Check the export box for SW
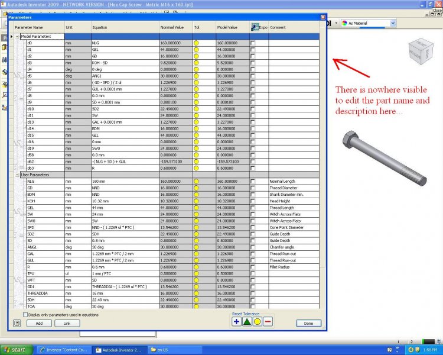This screenshot has height=355, width=443. click(x=253, y=214)
